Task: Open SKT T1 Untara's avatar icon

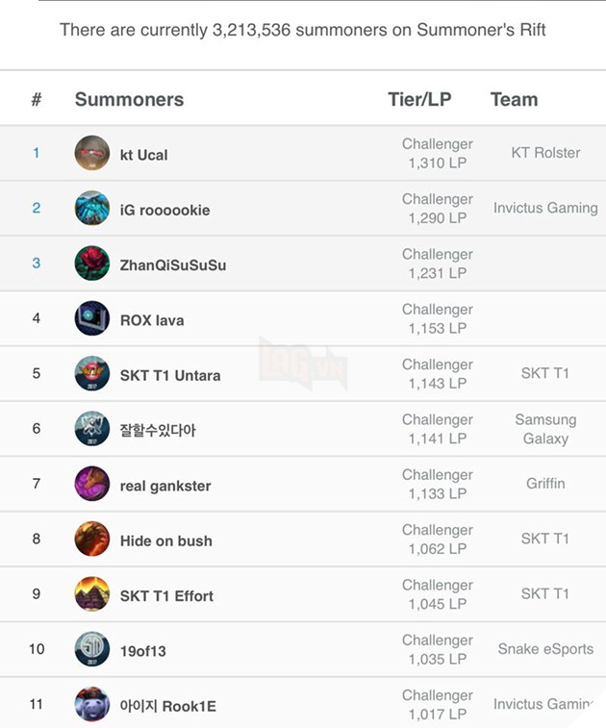Action: tap(92, 374)
